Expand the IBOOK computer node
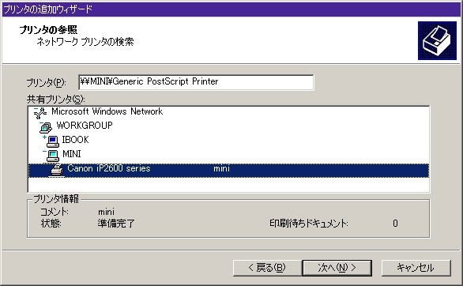 point(44,137)
